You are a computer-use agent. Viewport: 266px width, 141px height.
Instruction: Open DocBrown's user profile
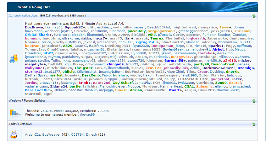34,27
